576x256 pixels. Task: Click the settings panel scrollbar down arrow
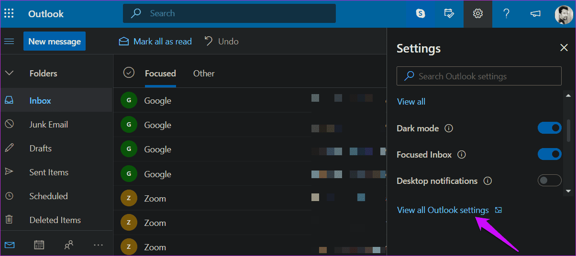[568, 191]
